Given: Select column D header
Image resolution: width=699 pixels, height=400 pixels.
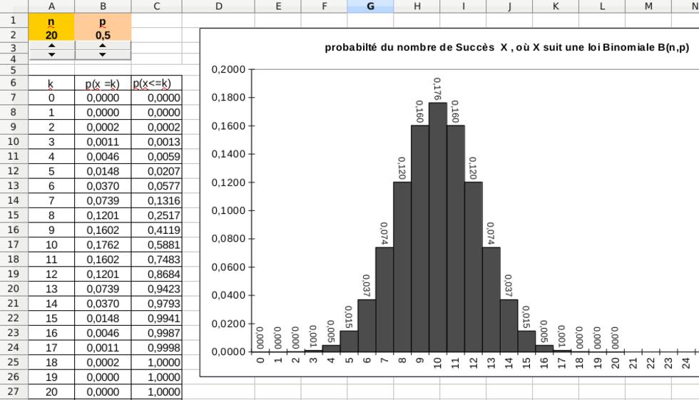Looking at the screenshot, I should [218, 6].
